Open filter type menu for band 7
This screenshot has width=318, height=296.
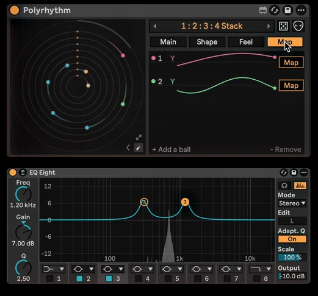pyautogui.click(x=231, y=269)
